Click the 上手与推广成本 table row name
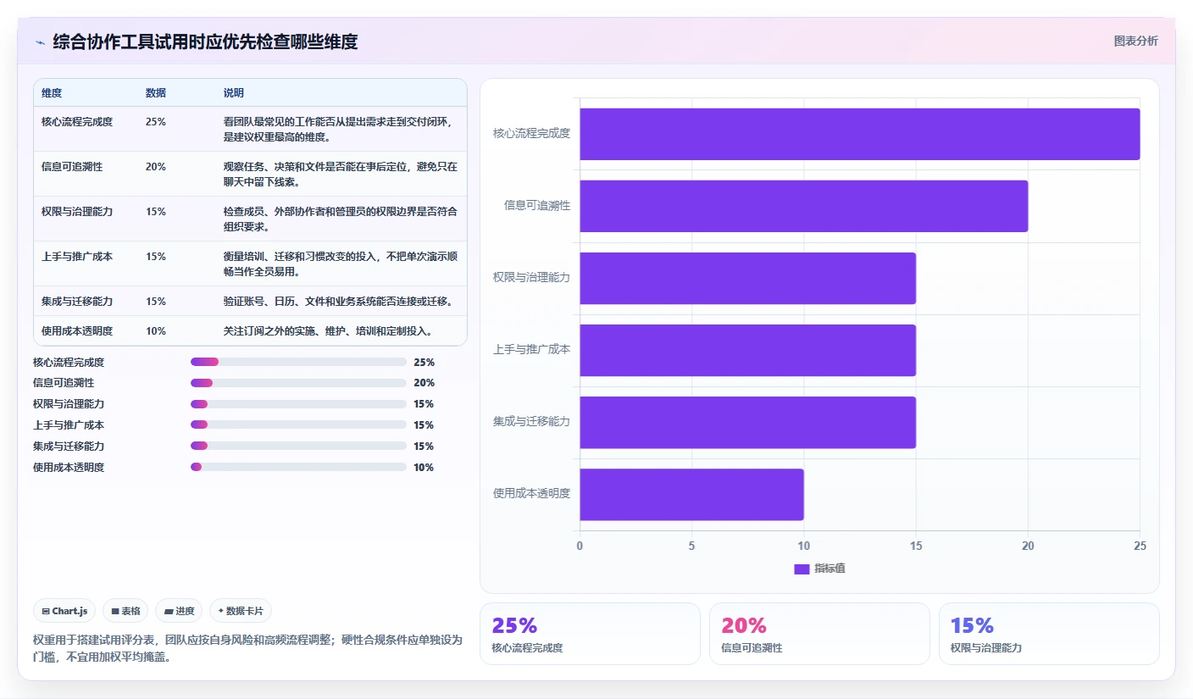Viewport: 1193px width, 699px height. (x=77, y=257)
